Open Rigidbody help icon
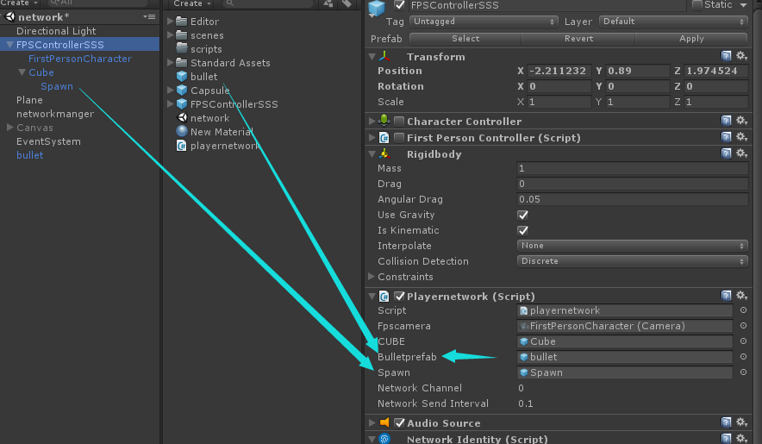This screenshot has height=444, width=762. pos(726,153)
